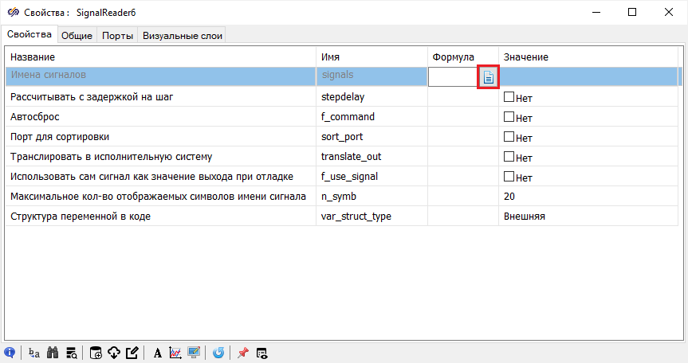The height and width of the screenshot is (363, 688).
Task: Click the red pushpin icon
Action: pos(242,353)
